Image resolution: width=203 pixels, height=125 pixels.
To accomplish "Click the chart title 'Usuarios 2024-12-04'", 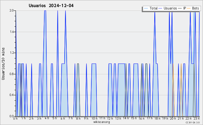I will tap(51, 5).
